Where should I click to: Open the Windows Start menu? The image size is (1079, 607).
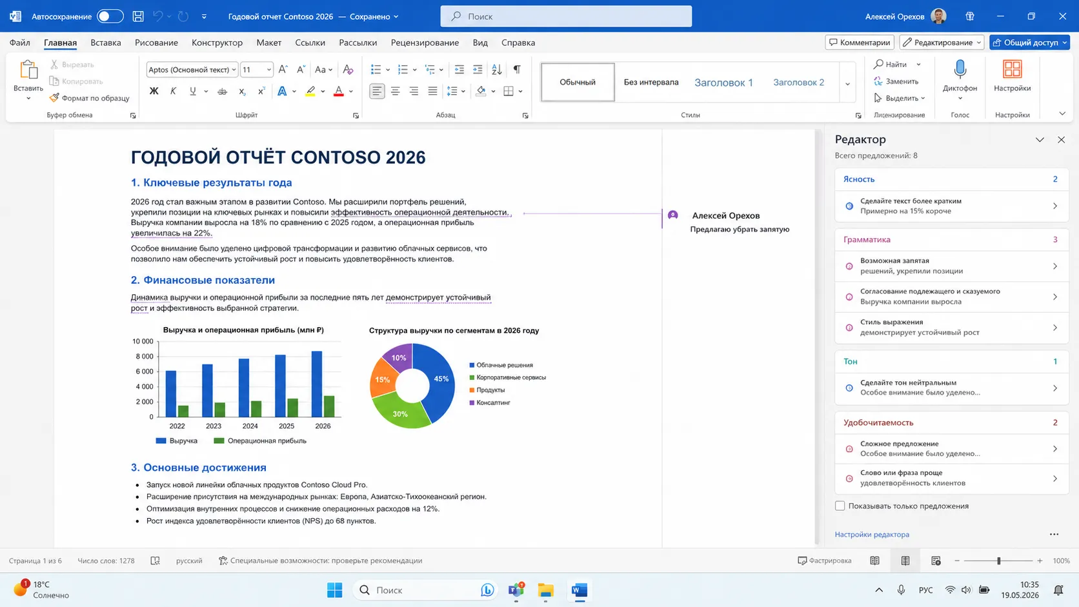pos(334,590)
